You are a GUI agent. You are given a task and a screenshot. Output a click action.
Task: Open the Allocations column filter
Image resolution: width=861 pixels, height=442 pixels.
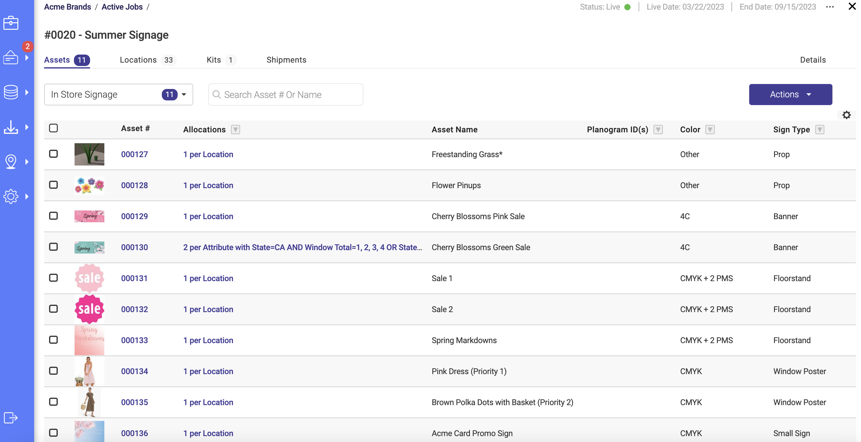pyautogui.click(x=235, y=130)
